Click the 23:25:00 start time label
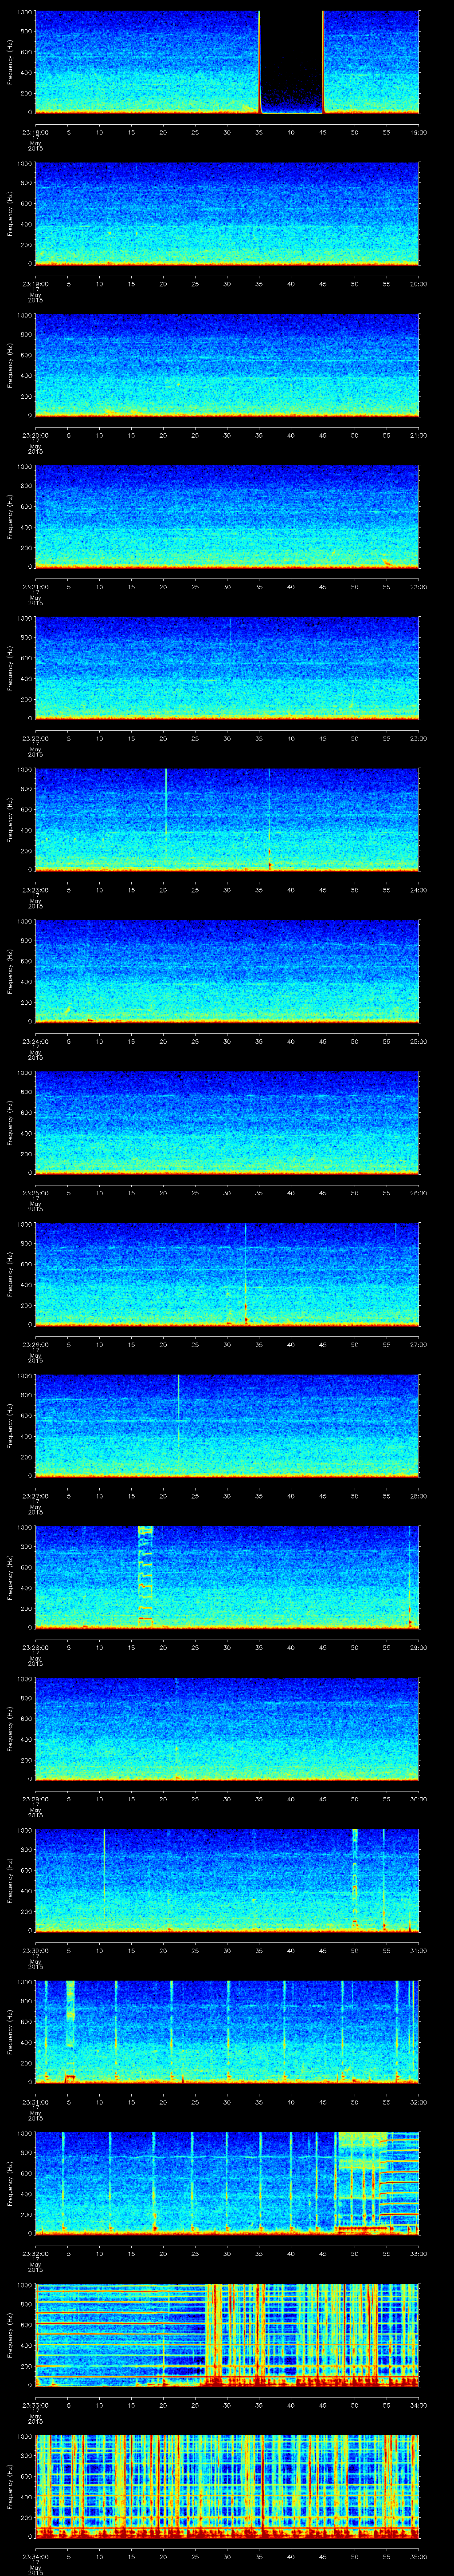 point(35,1193)
